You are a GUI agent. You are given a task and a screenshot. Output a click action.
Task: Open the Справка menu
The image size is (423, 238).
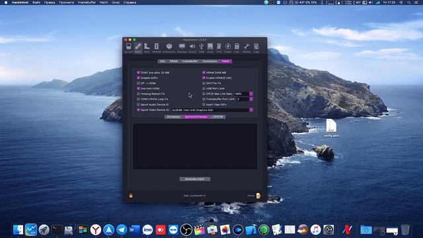(x=130, y=3)
